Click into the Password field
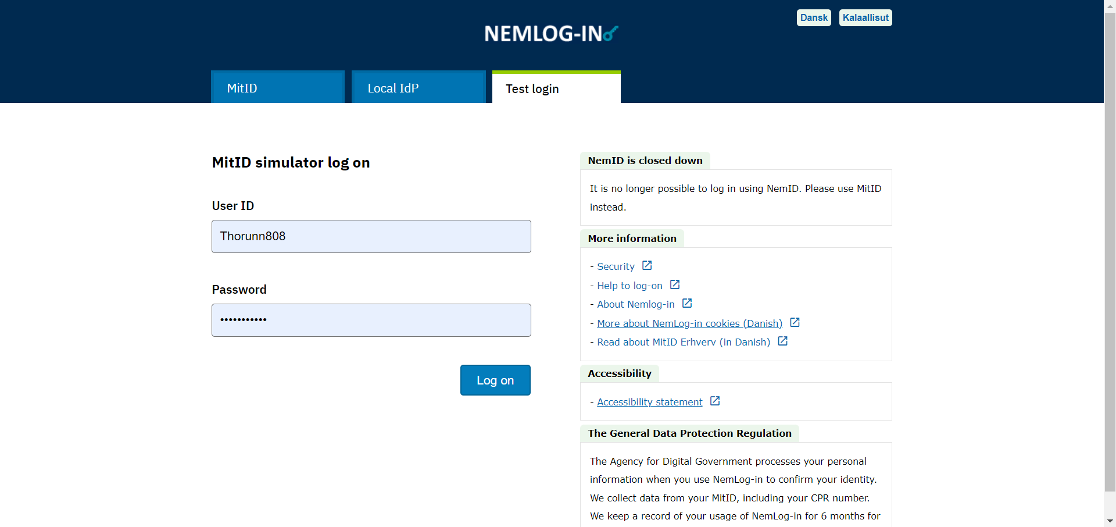1116x527 pixels. pos(371,320)
